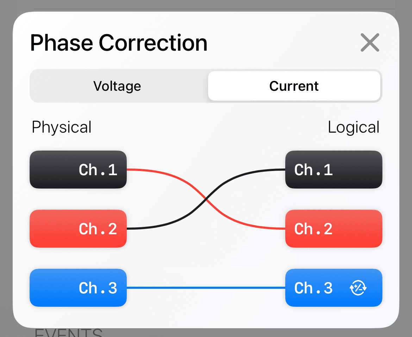This screenshot has width=412, height=337.
Task: Select the red Physical Ch.2 block
Action: pos(78,229)
